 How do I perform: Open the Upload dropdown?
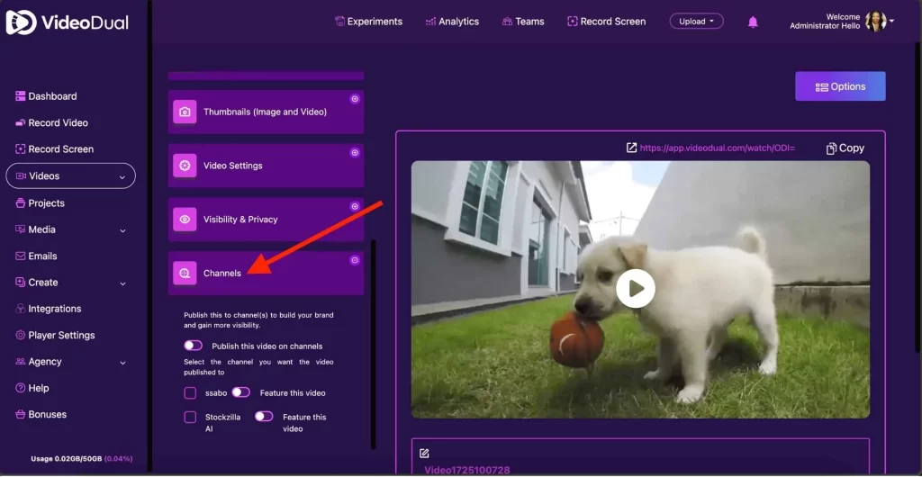tap(696, 22)
